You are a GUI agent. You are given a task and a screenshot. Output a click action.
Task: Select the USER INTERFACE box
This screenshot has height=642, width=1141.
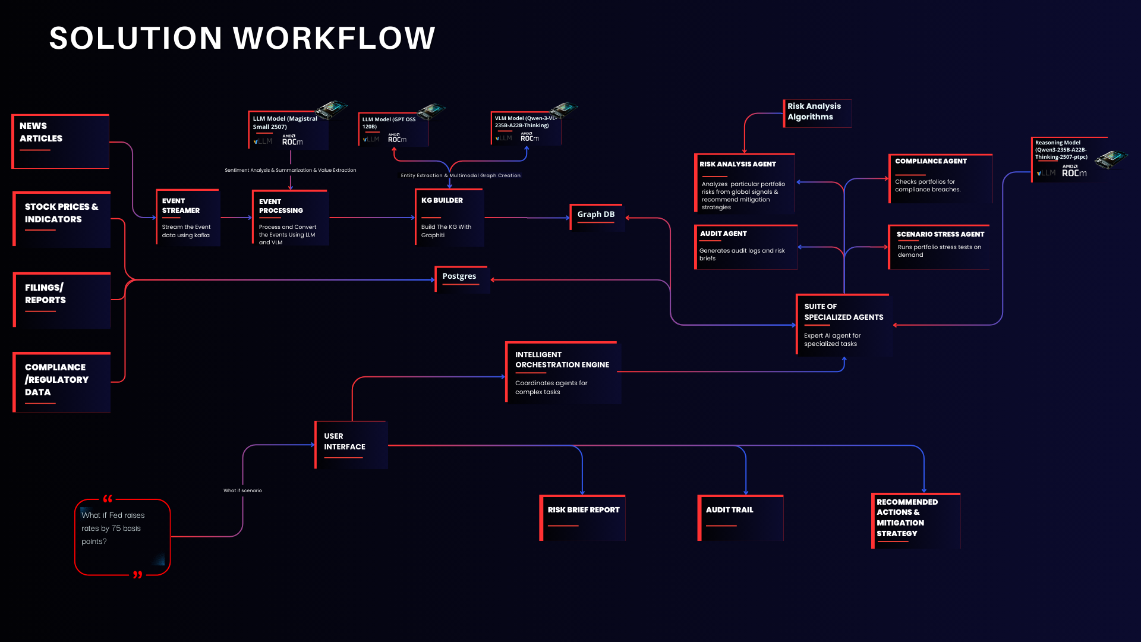[x=351, y=445]
